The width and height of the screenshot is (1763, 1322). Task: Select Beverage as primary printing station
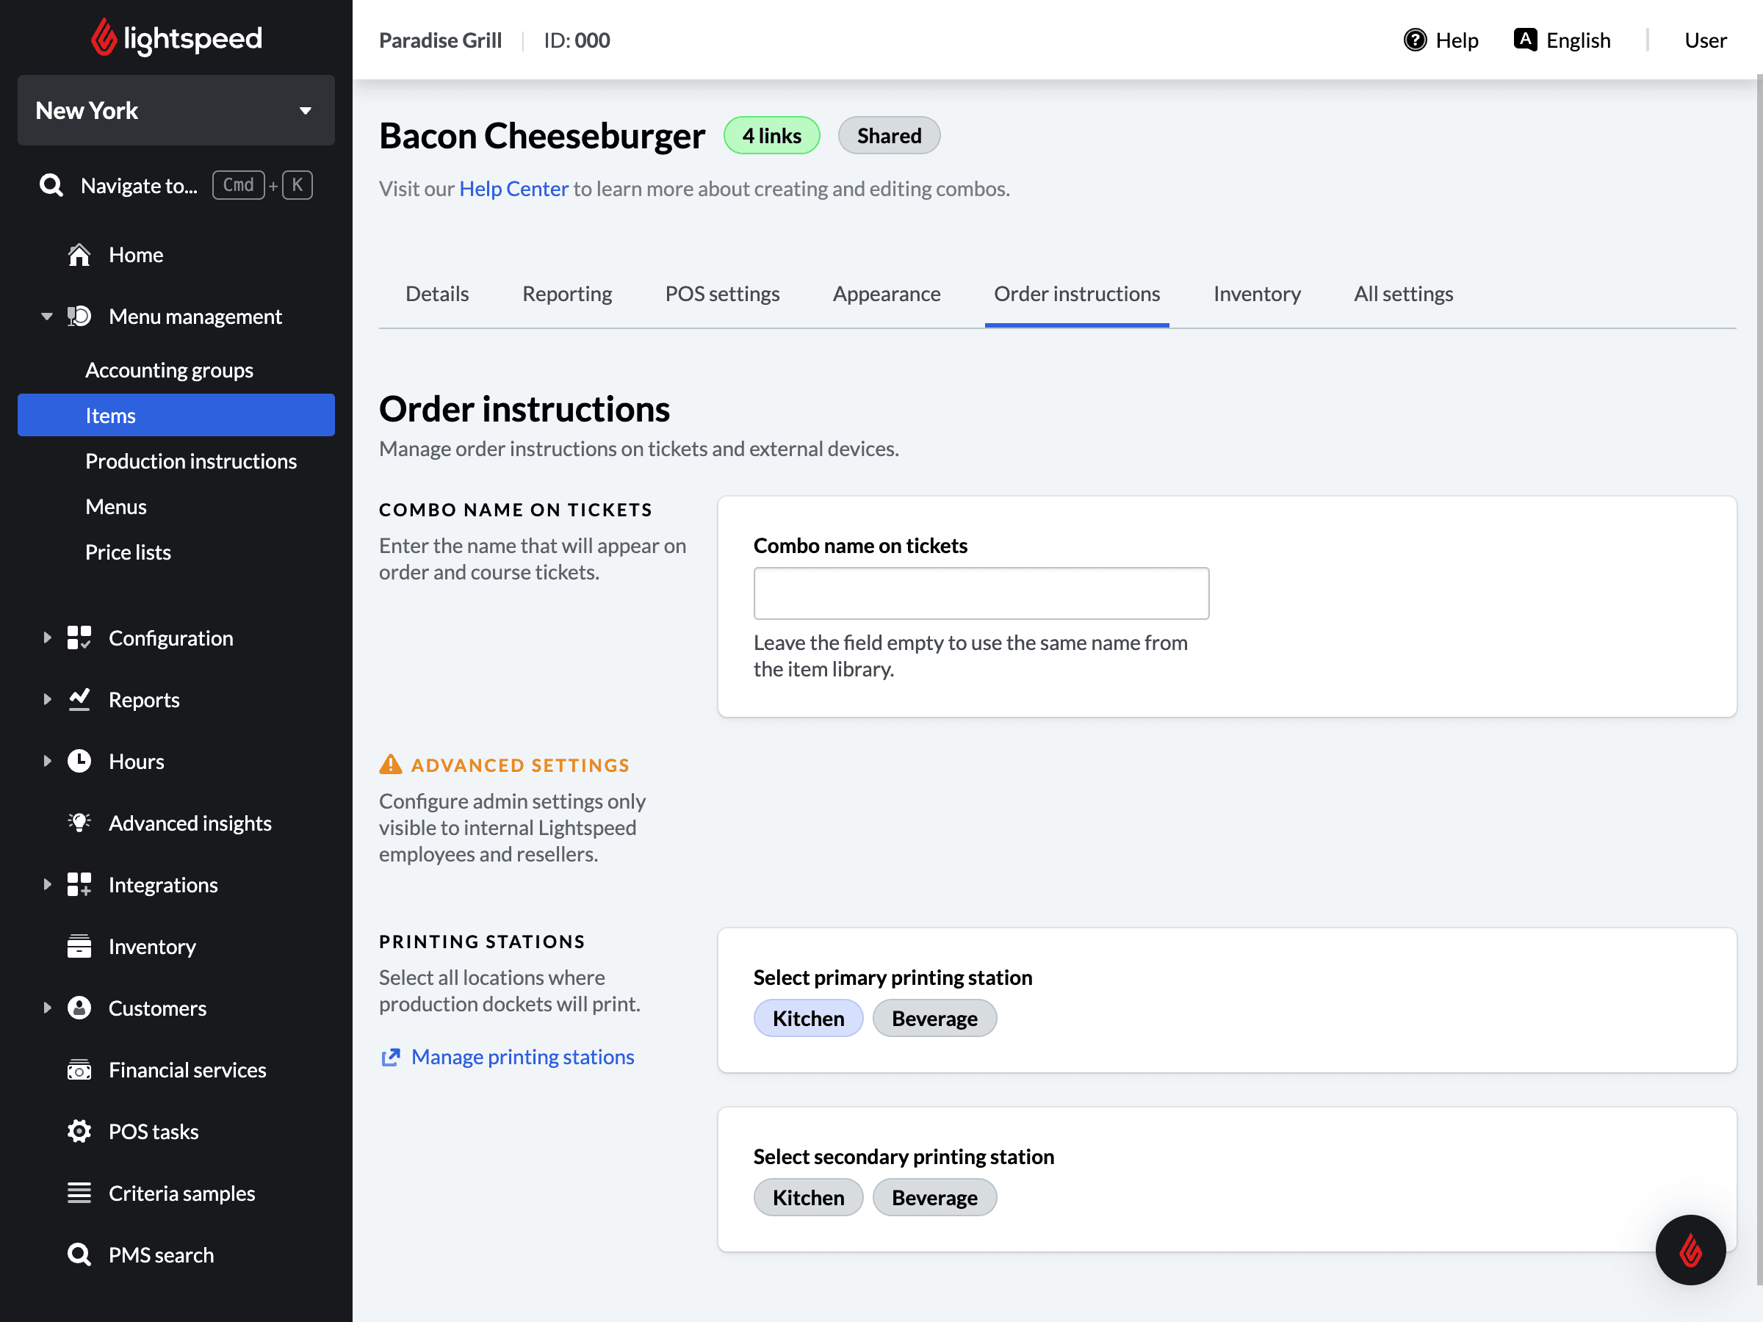(934, 1019)
